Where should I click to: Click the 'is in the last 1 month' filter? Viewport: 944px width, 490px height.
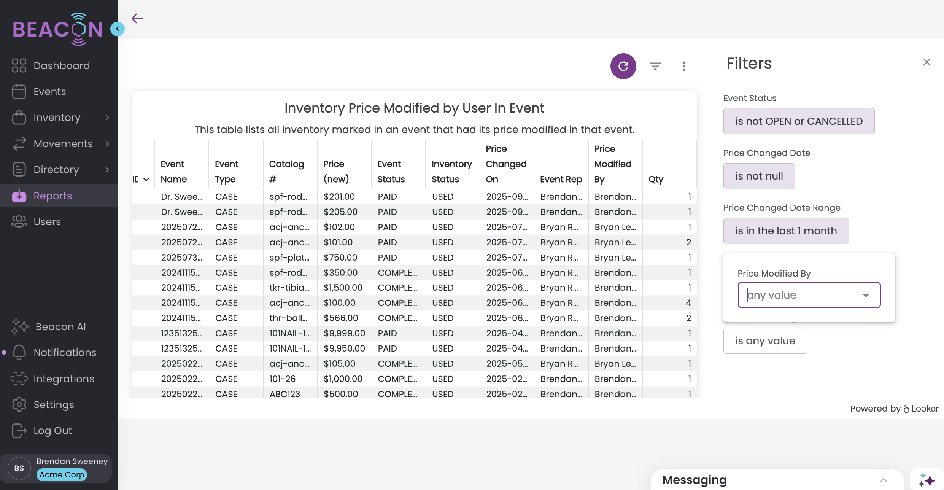click(786, 231)
